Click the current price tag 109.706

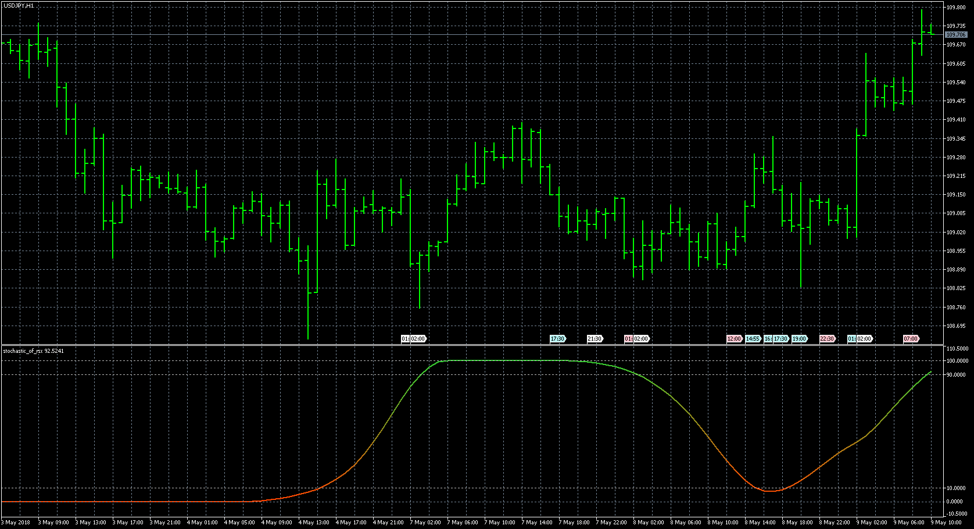[x=956, y=35]
